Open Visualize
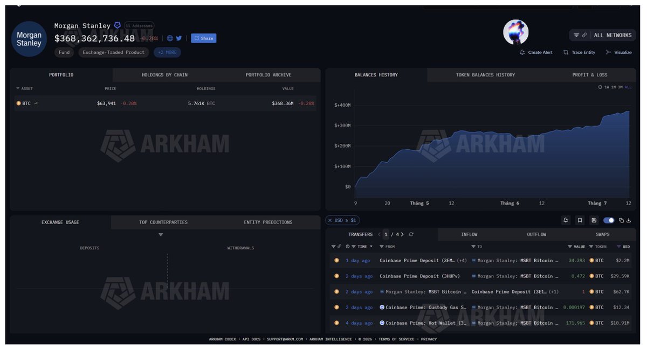This screenshot has width=647, height=349. [618, 52]
